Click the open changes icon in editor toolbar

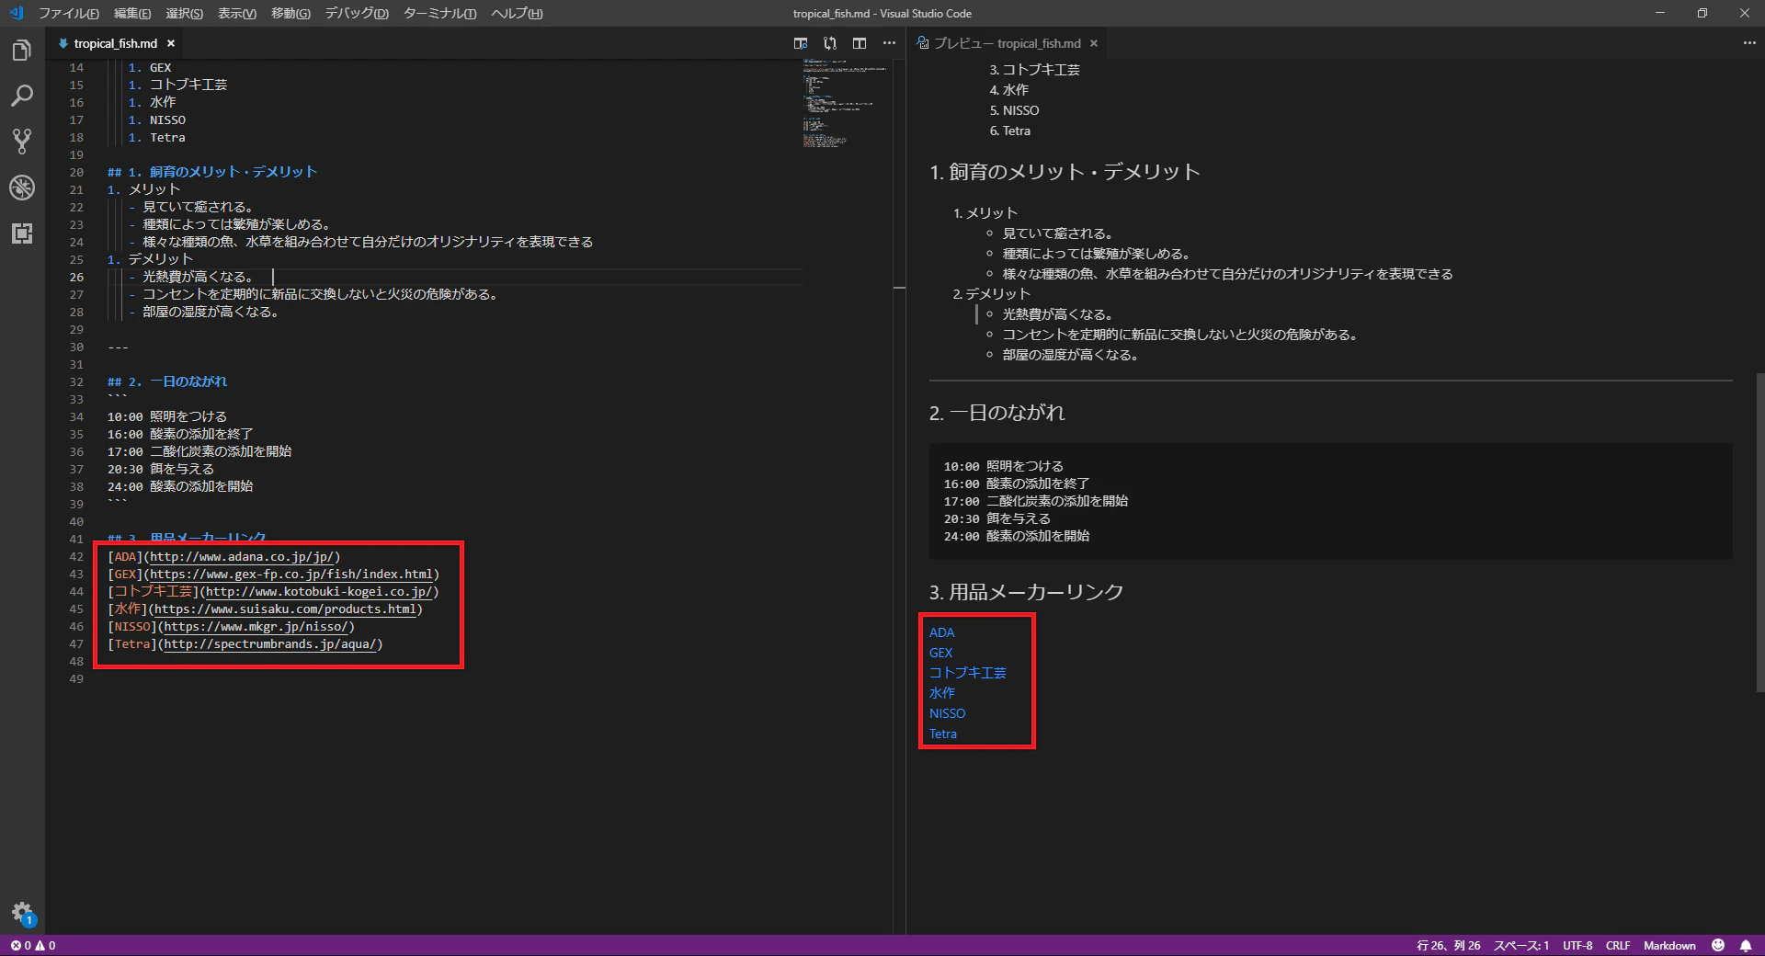[x=830, y=43]
